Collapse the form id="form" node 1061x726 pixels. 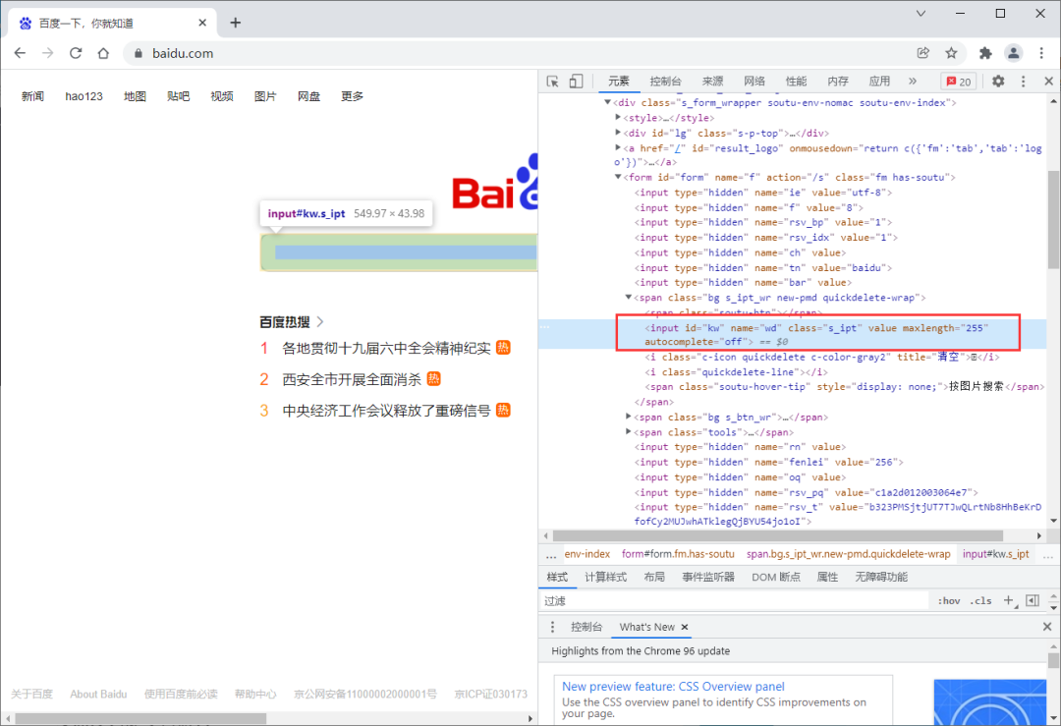coord(618,177)
